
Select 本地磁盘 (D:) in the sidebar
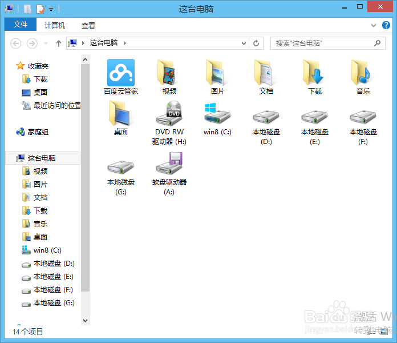click(x=48, y=264)
